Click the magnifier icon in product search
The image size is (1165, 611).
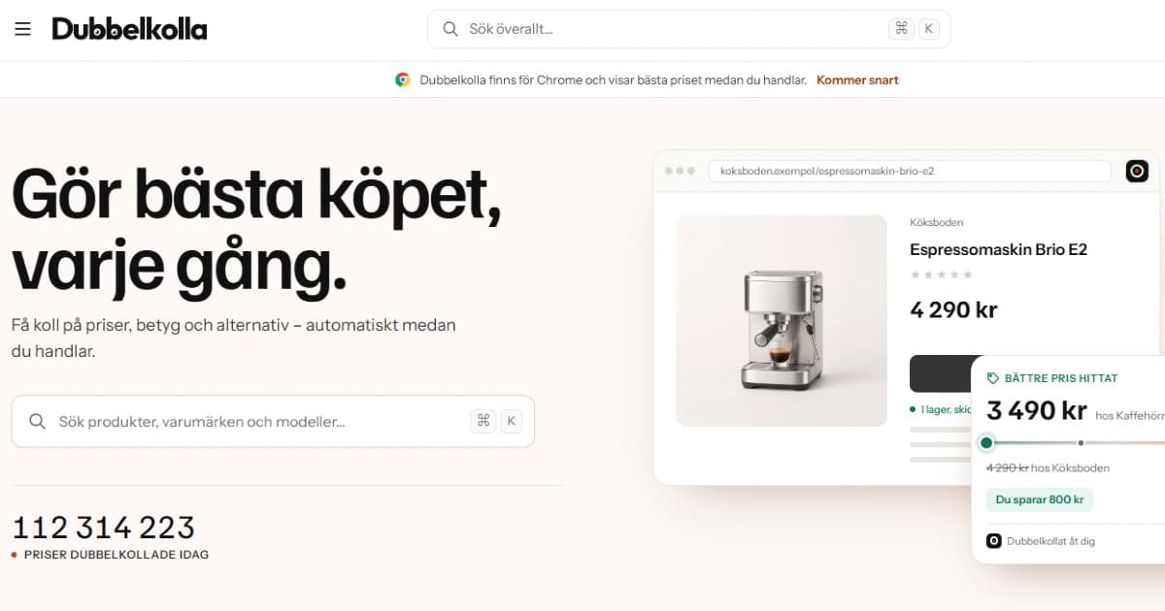coord(38,422)
